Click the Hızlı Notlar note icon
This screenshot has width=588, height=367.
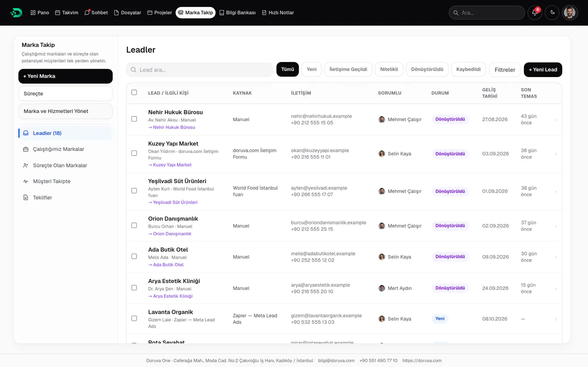point(264,13)
